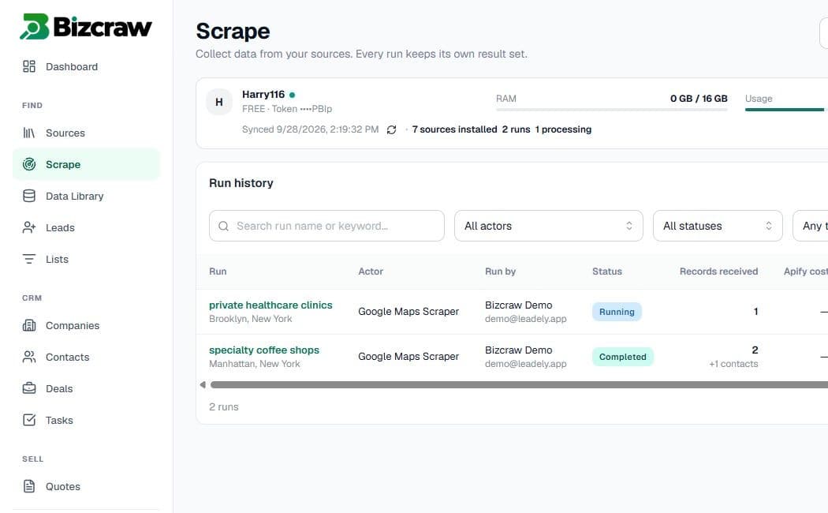Click the Sources library icon
The image size is (828, 513).
(29, 133)
